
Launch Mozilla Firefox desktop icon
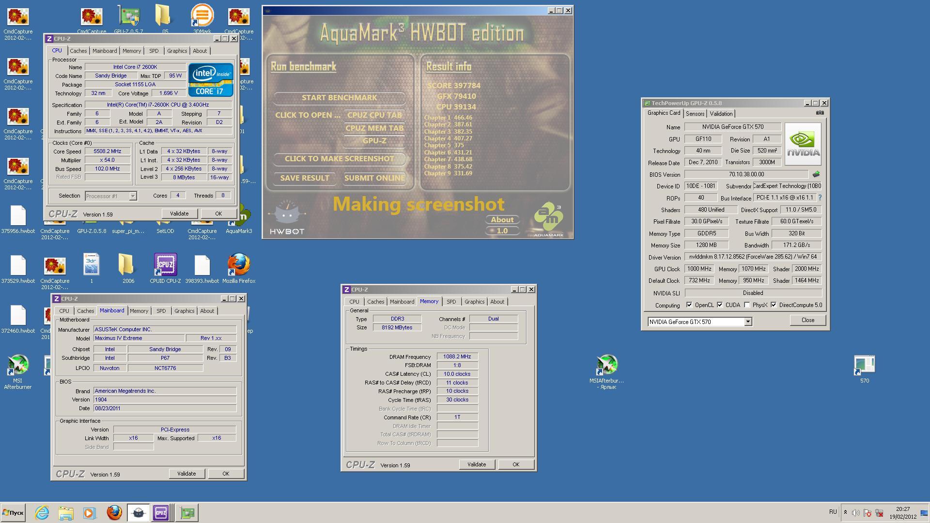coord(239,268)
